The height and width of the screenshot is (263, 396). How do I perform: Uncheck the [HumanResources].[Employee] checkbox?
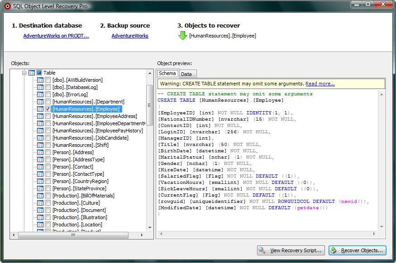[x=48, y=109]
